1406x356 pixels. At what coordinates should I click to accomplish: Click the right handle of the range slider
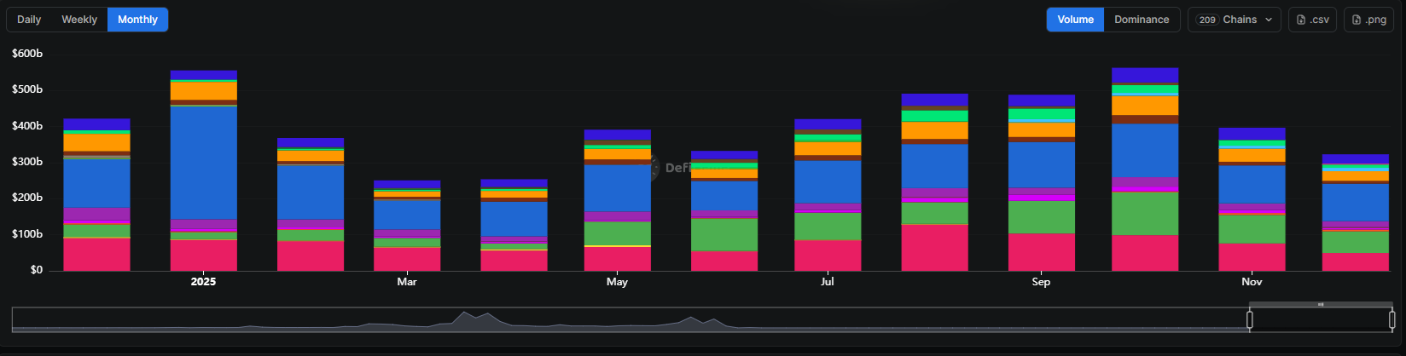[1391, 320]
